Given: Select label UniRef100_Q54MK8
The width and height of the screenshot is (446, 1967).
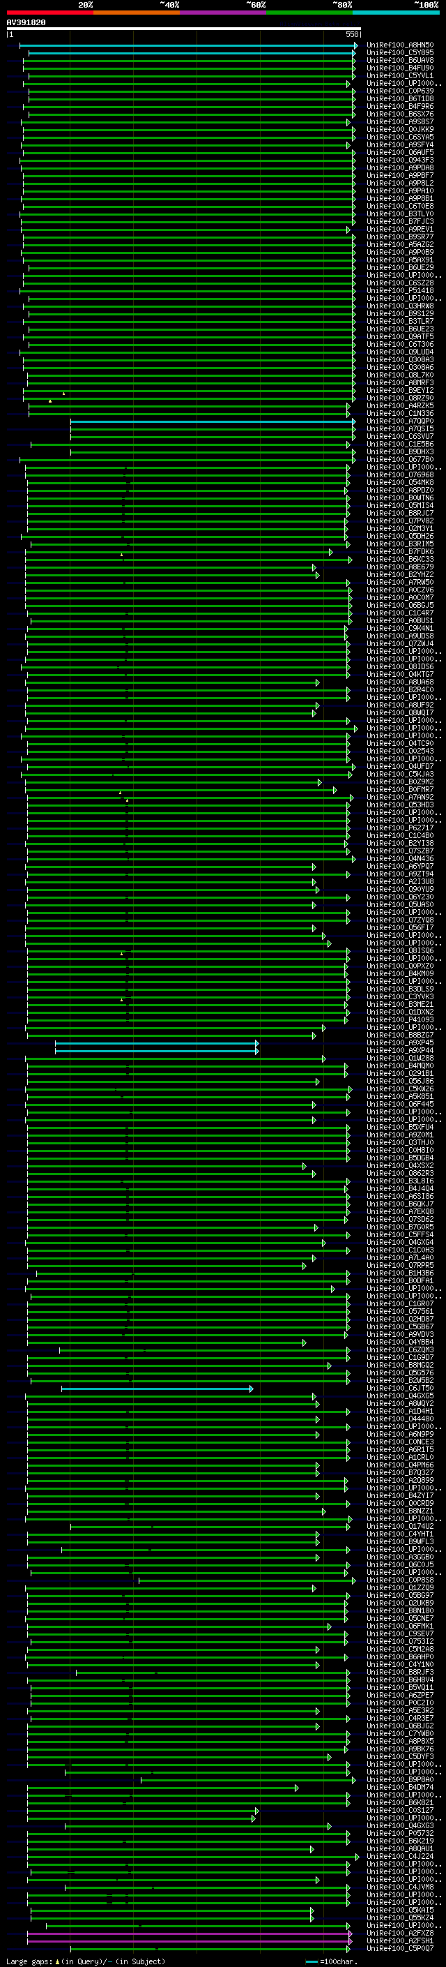Looking at the screenshot, I should coord(400,482).
